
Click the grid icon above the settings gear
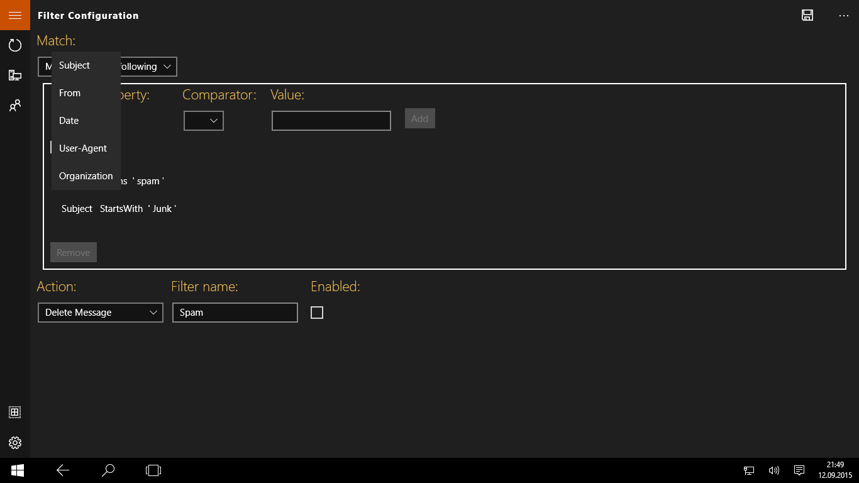(14, 412)
